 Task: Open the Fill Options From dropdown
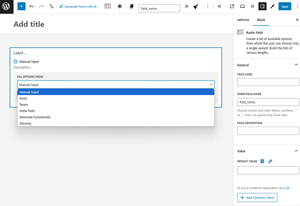pos(116,84)
